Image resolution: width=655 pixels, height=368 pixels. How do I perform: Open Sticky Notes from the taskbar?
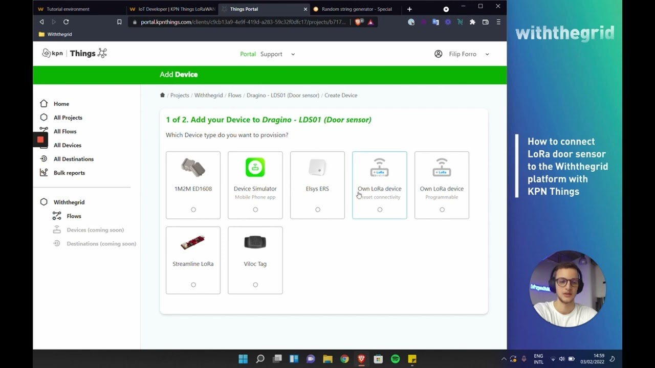click(412, 359)
